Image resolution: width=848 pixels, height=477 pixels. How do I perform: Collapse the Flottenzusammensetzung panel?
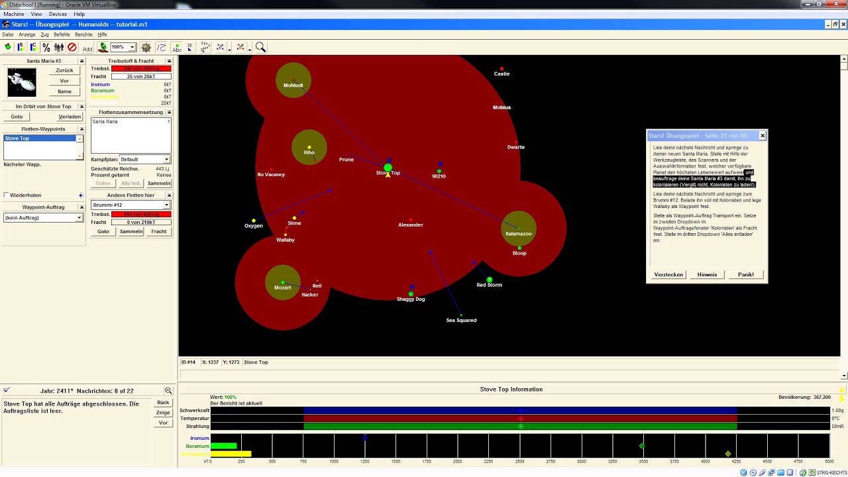[x=169, y=113]
